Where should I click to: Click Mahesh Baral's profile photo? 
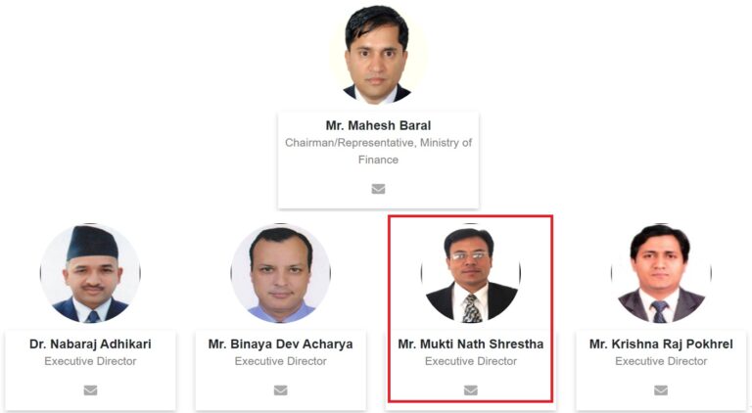pyautogui.click(x=378, y=54)
